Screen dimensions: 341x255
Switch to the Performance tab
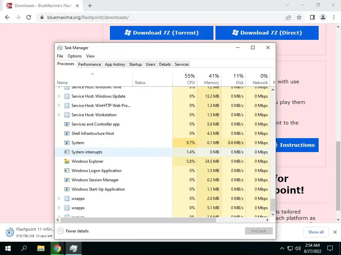pyautogui.click(x=90, y=64)
